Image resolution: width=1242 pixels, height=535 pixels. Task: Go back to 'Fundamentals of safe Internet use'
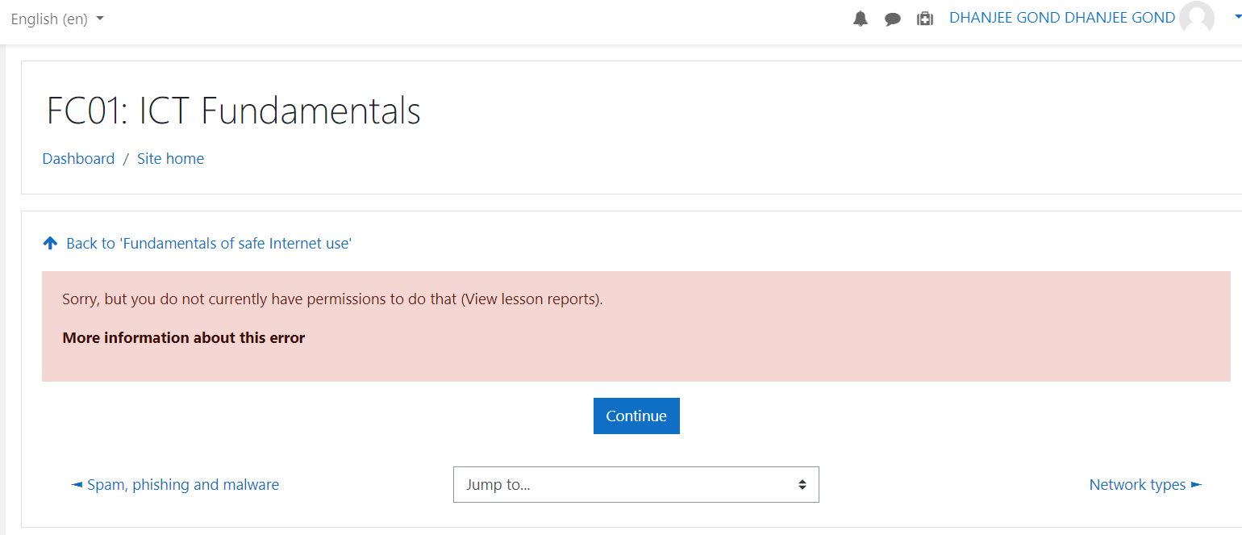209,243
